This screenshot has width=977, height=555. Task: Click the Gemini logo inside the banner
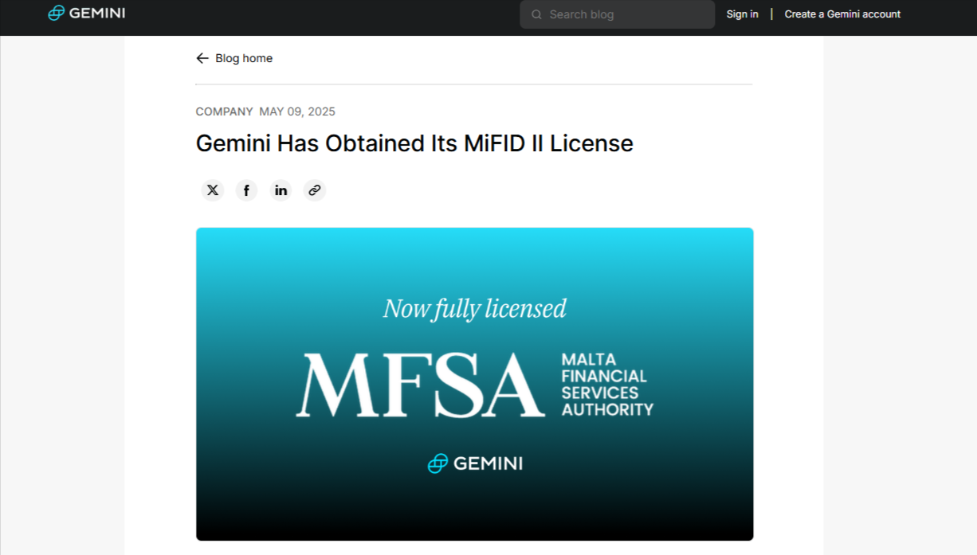pyautogui.click(x=475, y=463)
